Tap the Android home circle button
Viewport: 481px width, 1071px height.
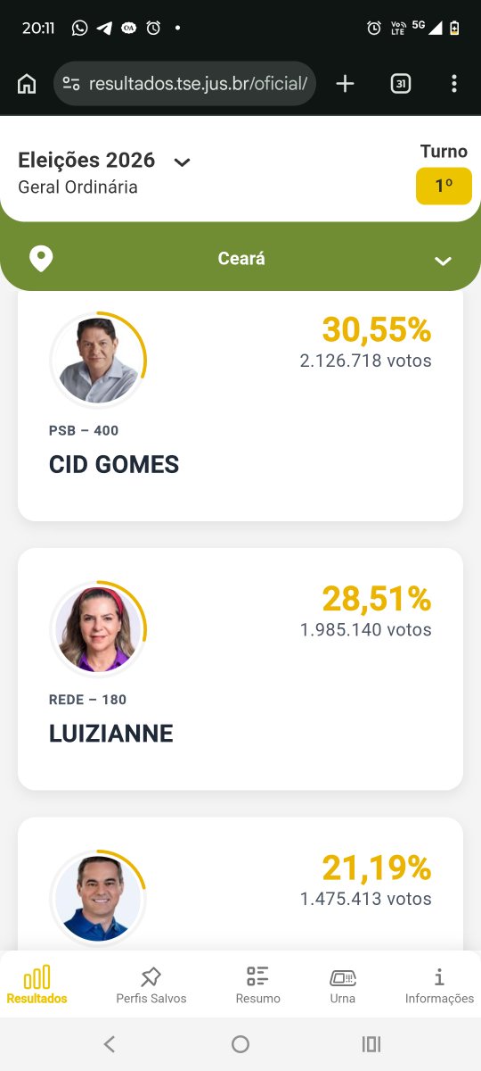240,1044
